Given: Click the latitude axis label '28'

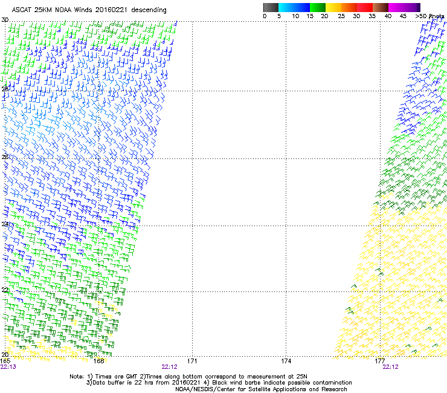Looking at the screenshot, I should coord(5,89).
